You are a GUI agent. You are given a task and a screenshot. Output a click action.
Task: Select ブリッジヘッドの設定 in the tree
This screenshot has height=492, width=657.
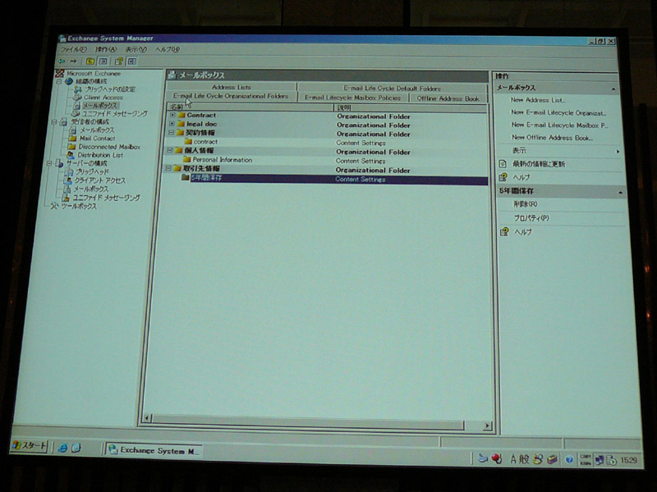pos(110,89)
